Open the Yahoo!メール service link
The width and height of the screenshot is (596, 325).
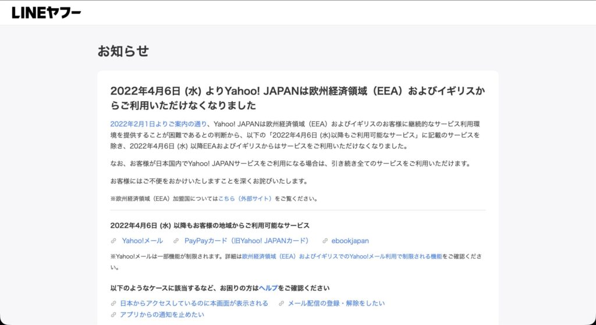[142, 241]
